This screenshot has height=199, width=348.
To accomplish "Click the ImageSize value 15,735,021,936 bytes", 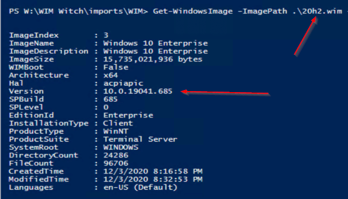I will (152, 59).
